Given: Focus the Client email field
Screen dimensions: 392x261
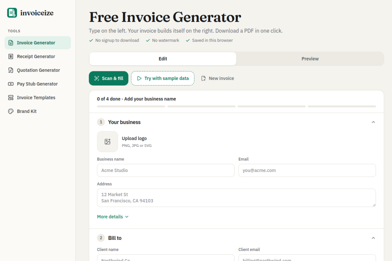Looking at the screenshot, I should tap(307, 258).
